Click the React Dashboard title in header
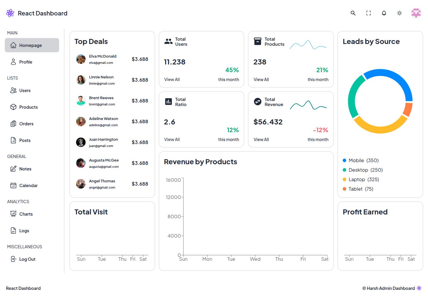428x297 pixels. tap(43, 13)
